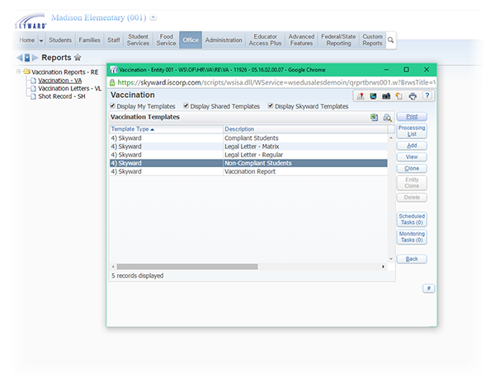The width and height of the screenshot is (495, 386).
Task: Select the Vaccination Report row
Action: click(x=248, y=171)
